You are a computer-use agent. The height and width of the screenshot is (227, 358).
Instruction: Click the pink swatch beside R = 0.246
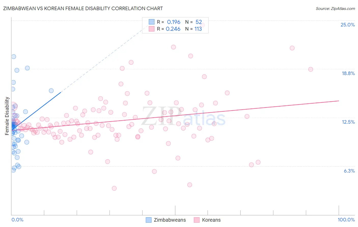click(152, 29)
